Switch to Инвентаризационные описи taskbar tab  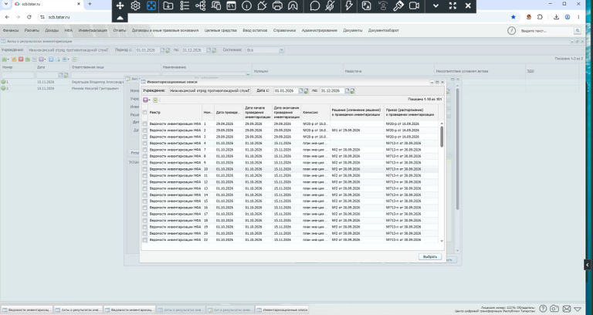coord(282,310)
